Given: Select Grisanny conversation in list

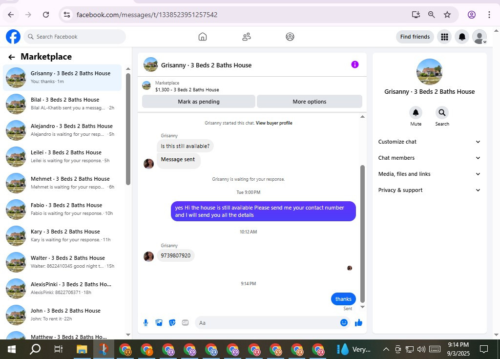Looking at the screenshot, I should 62,78.
